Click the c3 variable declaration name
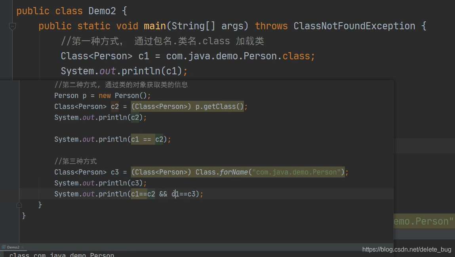Viewport: 455px width, 257px height. (x=114, y=172)
